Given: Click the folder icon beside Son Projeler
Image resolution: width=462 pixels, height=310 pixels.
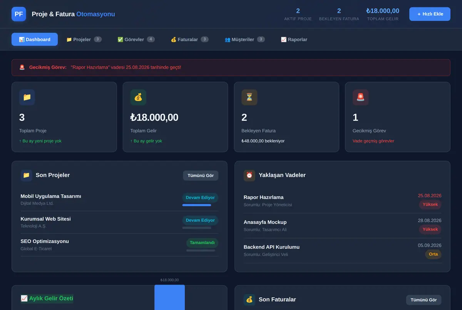Looking at the screenshot, I should tap(26, 175).
